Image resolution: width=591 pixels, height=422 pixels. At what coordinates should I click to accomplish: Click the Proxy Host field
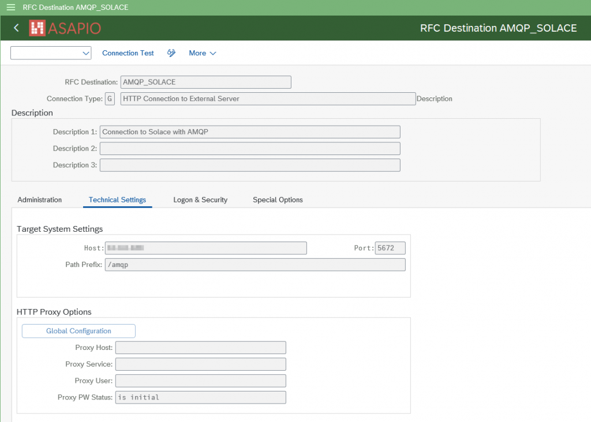(200, 348)
